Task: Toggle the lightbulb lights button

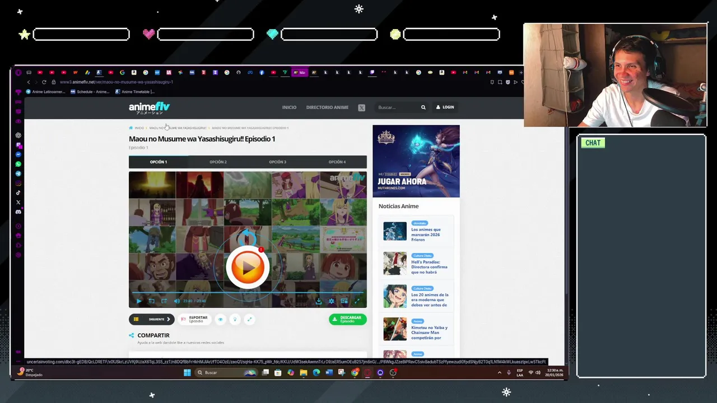Action: (x=235, y=320)
